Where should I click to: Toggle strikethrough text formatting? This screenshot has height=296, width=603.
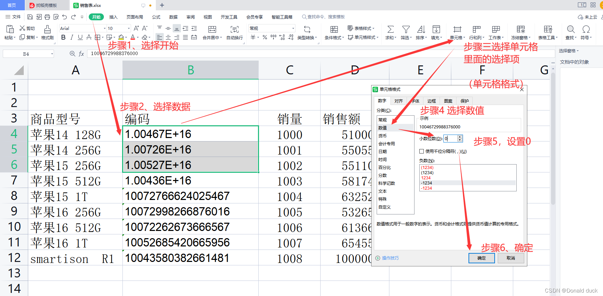pos(89,37)
